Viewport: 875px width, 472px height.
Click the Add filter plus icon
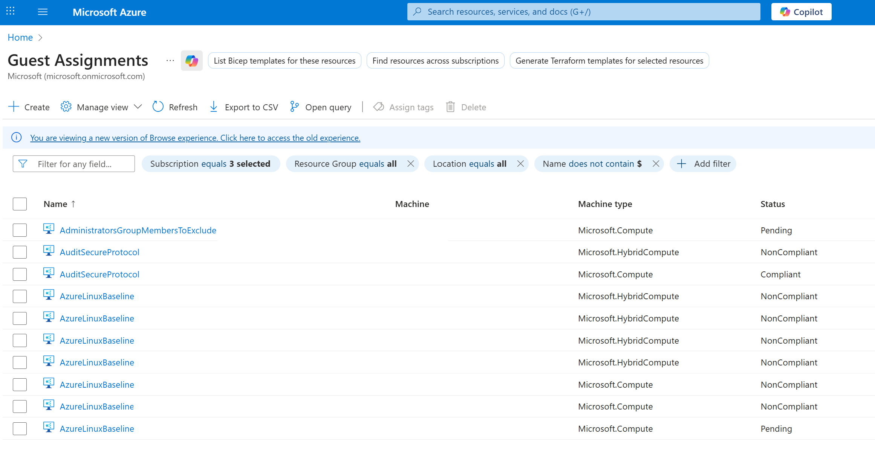[681, 164]
